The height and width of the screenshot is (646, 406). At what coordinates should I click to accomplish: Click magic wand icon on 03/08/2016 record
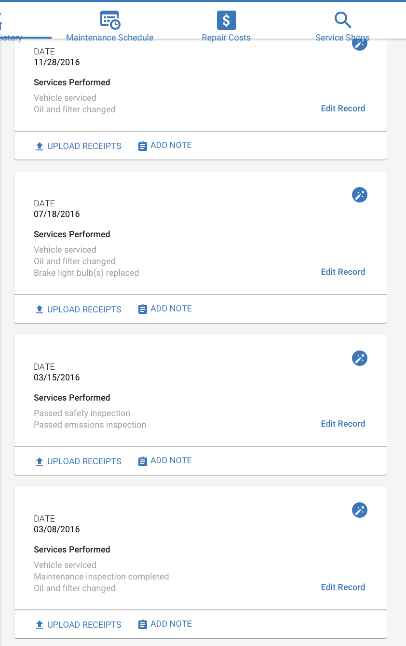coord(360,510)
